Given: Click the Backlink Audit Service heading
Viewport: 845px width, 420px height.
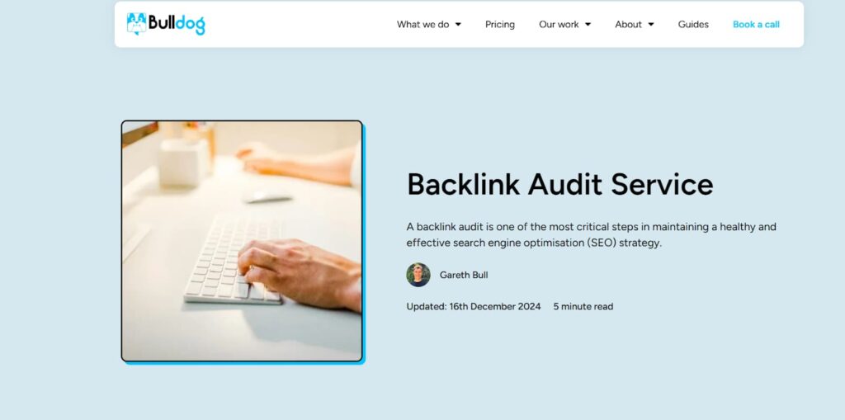Looking at the screenshot, I should [x=560, y=184].
